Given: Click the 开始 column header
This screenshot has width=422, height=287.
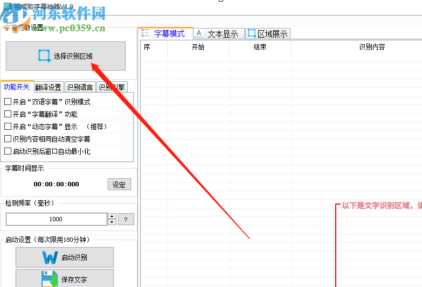Looking at the screenshot, I should point(198,47).
